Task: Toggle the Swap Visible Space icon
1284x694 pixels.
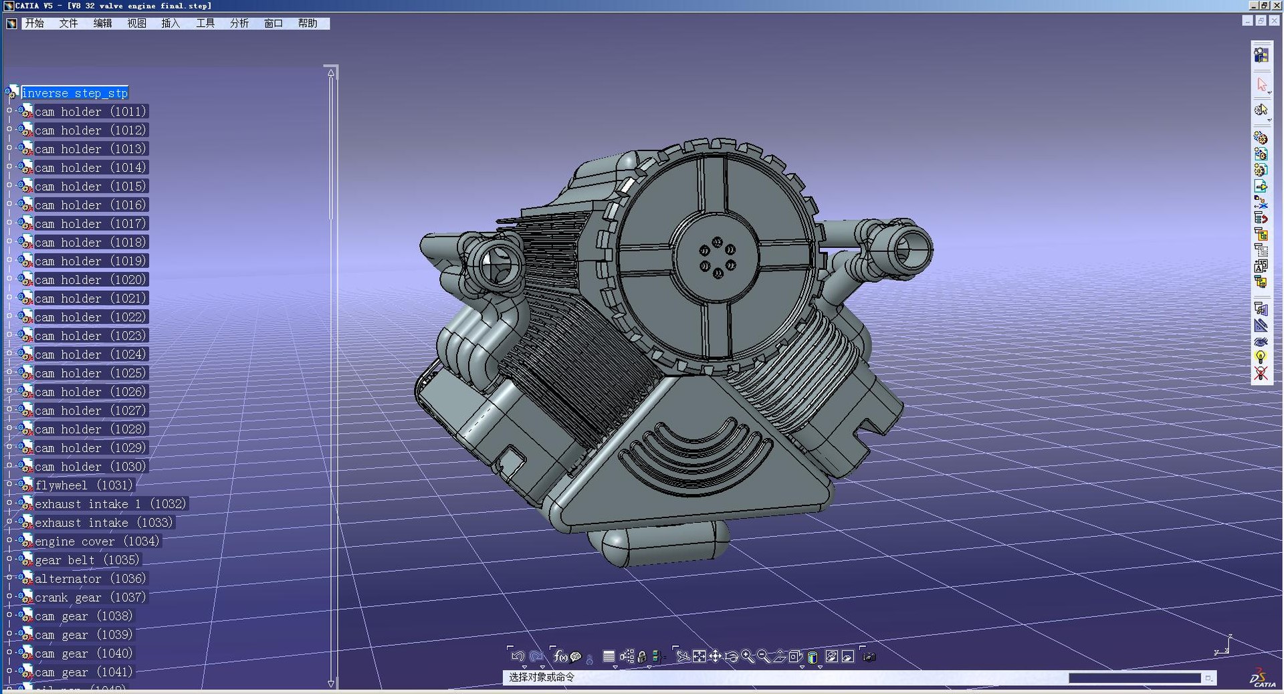Action: pyautogui.click(x=848, y=657)
